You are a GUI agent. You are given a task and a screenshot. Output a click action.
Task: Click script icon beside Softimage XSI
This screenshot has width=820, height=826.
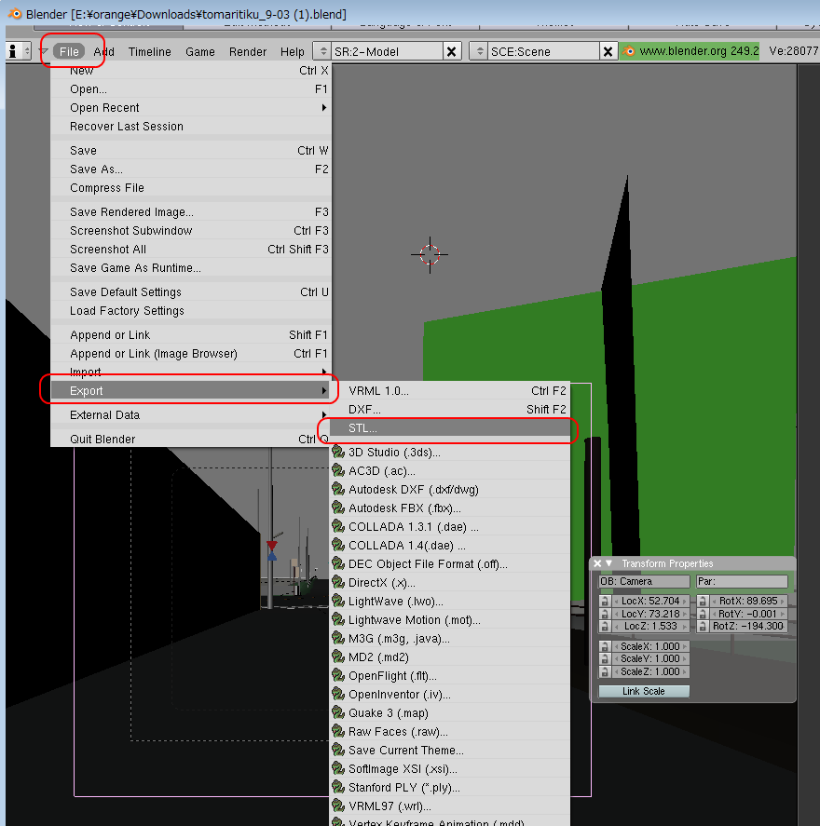(338, 768)
